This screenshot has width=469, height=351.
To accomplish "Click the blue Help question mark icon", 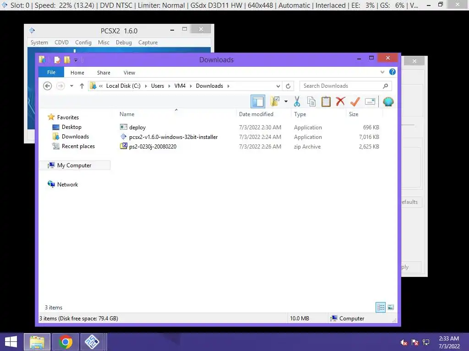I will (x=393, y=72).
